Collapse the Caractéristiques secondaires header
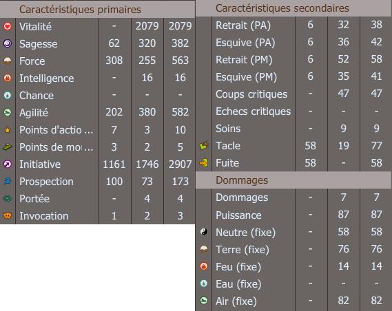This screenshot has width=392, height=311. [293, 8]
